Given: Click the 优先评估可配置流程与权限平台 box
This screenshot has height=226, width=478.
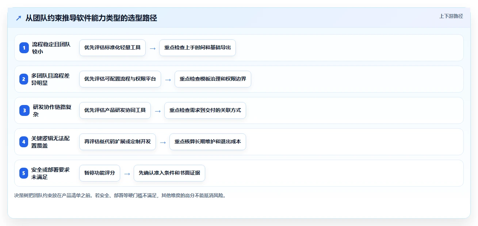Looking at the screenshot, I should [120, 79].
